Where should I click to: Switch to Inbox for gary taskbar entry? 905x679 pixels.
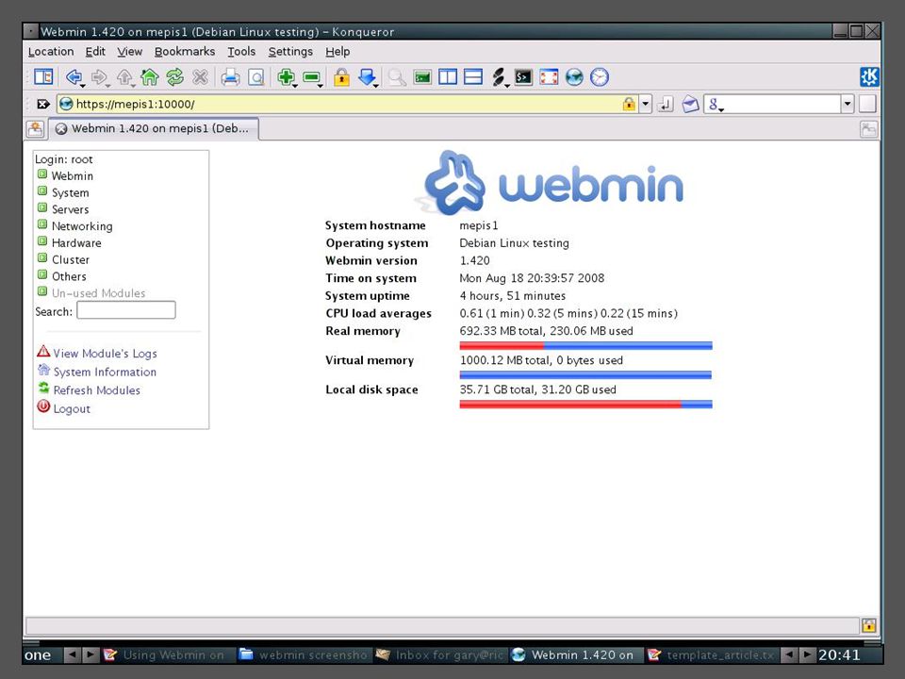point(440,654)
